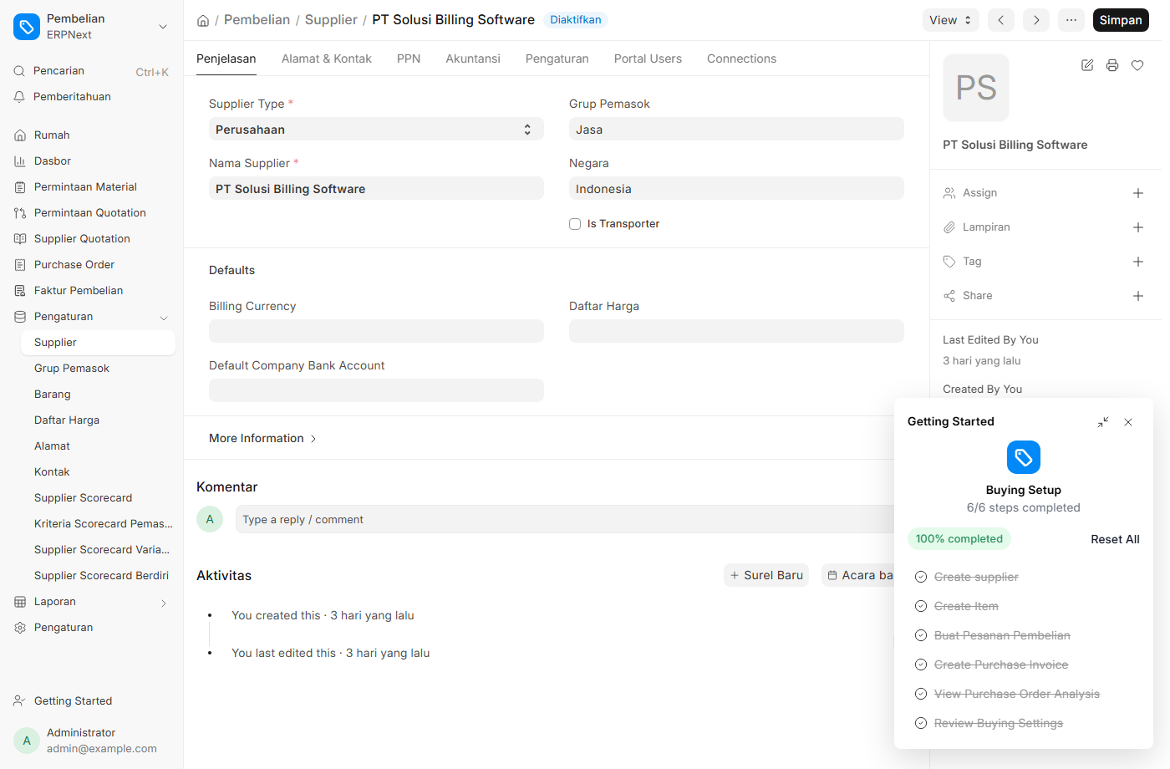The image size is (1170, 769).
Task: Click Reset All in Getting Started
Action: pyautogui.click(x=1115, y=539)
